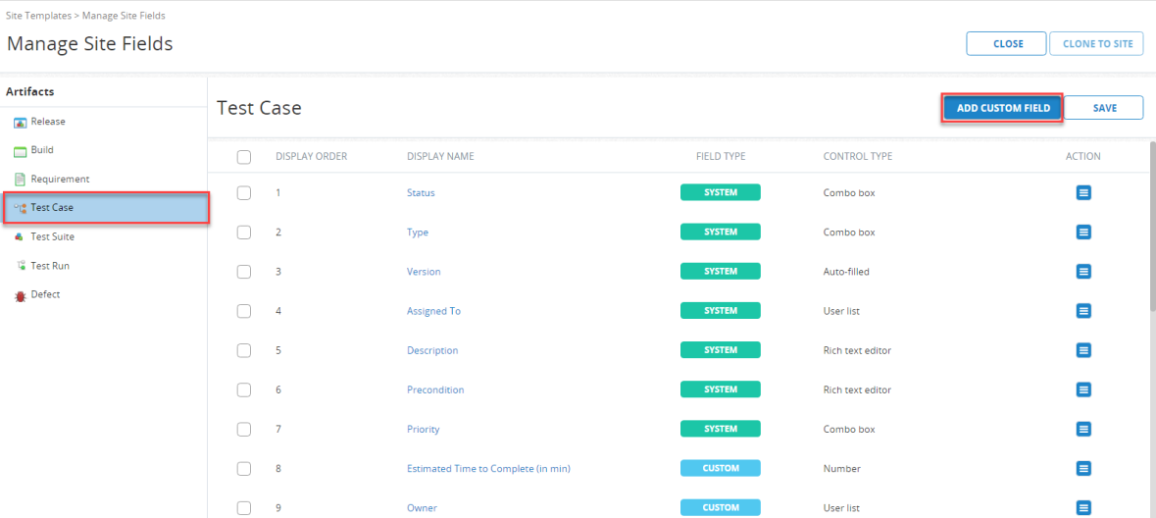Click the Test Suite icon
The width and height of the screenshot is (1156, 518).
pos(20,237)
